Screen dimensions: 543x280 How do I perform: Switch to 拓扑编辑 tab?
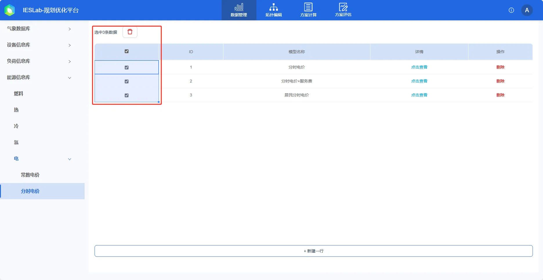(x=274, y=10)
